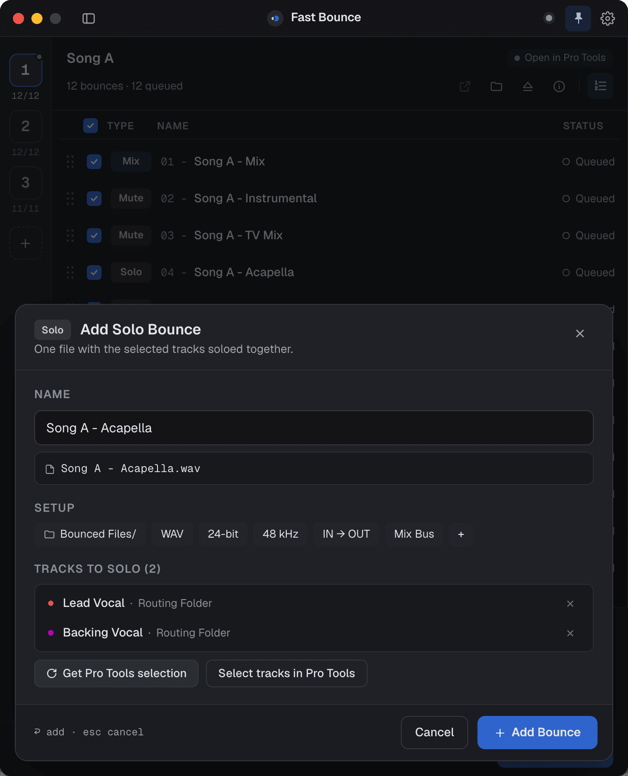Open the Mix Bus source selector
Image resolution: width=628 pixels, height=776 pixels.
[x=414, y=534]
